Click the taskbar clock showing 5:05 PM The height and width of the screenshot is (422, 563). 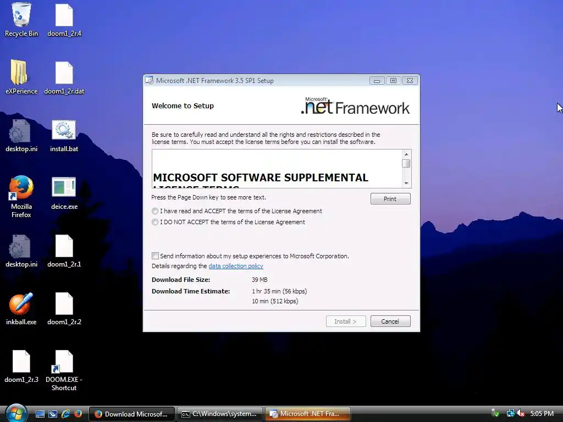[x=542, y=413]
